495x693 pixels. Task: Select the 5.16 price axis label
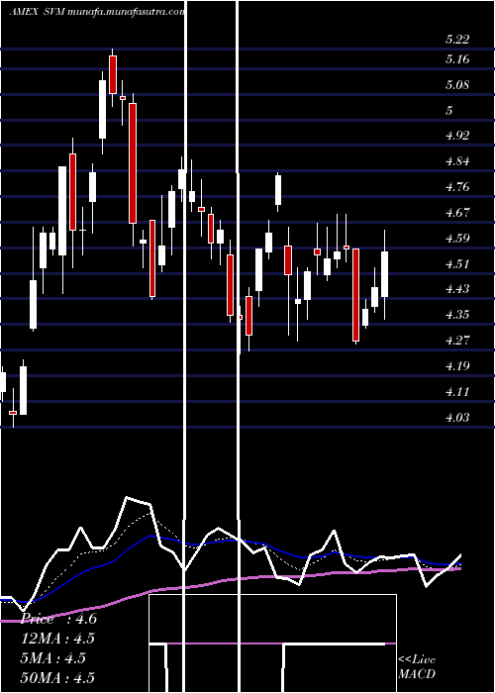pos(457,58)
